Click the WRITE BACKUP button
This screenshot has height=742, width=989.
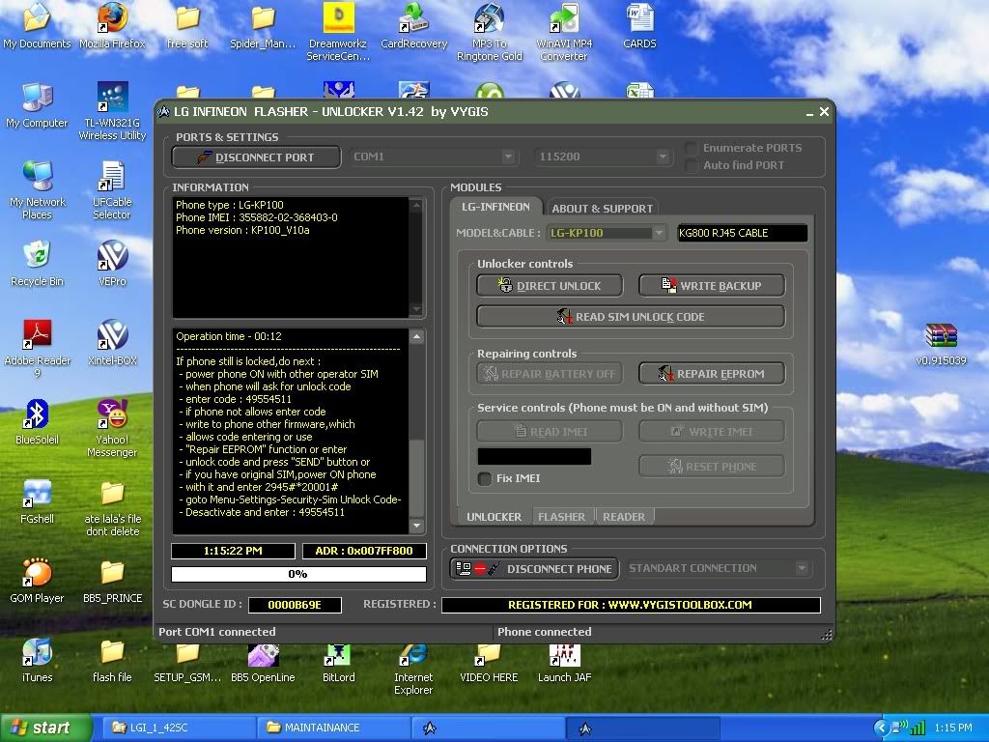(x=712, y=286)
